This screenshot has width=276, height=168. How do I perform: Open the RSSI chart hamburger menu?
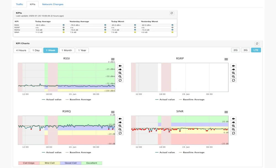(112, 59)
